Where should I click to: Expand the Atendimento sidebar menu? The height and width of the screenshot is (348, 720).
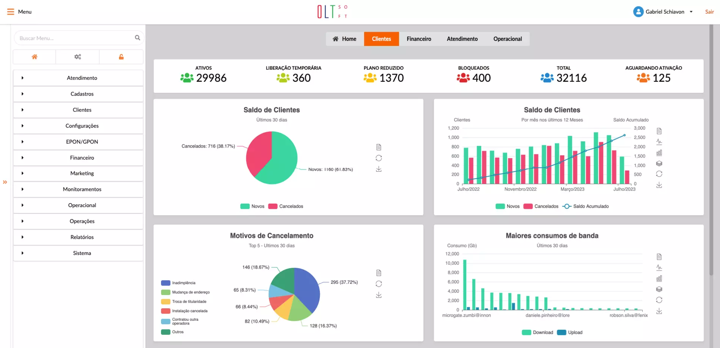pyautogui.click(x=78, y=78)
